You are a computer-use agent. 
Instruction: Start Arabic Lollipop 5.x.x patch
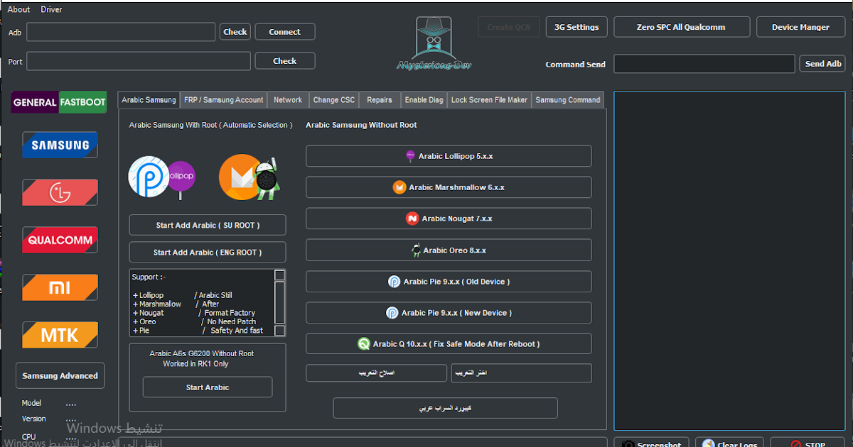tap(449, 156)
